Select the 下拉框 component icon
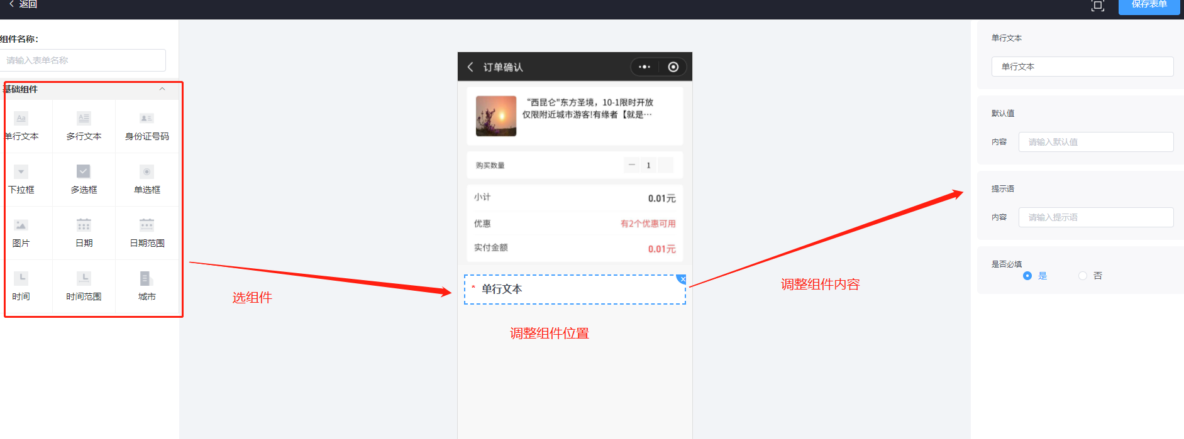Viewport: 1184px width, 439px height. (21, 171)
